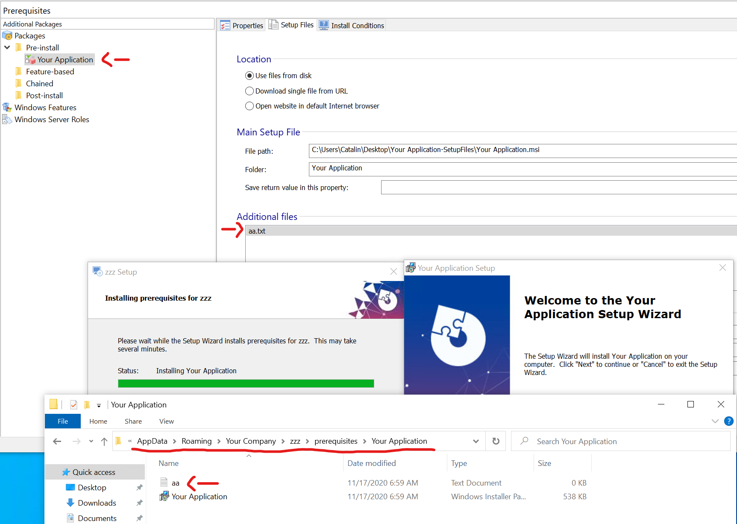This screenshot has width=737, height=524.
Task: Click the refresh button in Explorer address bar
Action: [x=496, y=441]
